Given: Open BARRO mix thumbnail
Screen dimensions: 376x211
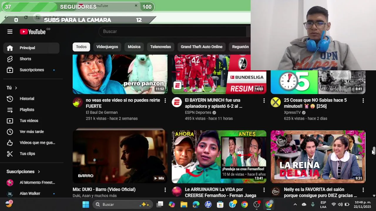Looking at the screenshot, I should pyautogui.click(x=120, y=156).
